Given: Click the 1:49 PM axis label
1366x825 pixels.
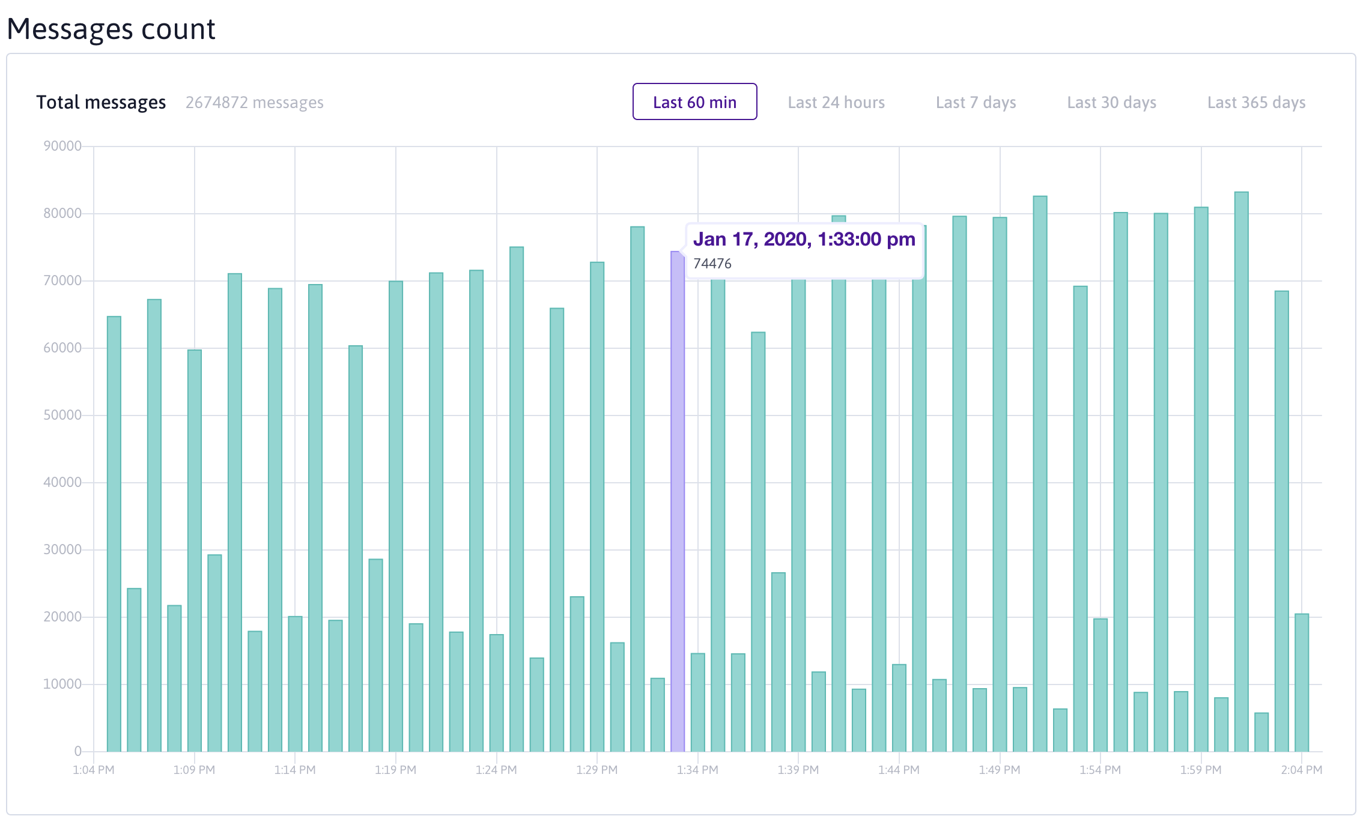Looking at the screenshot, I should [999, 770].
